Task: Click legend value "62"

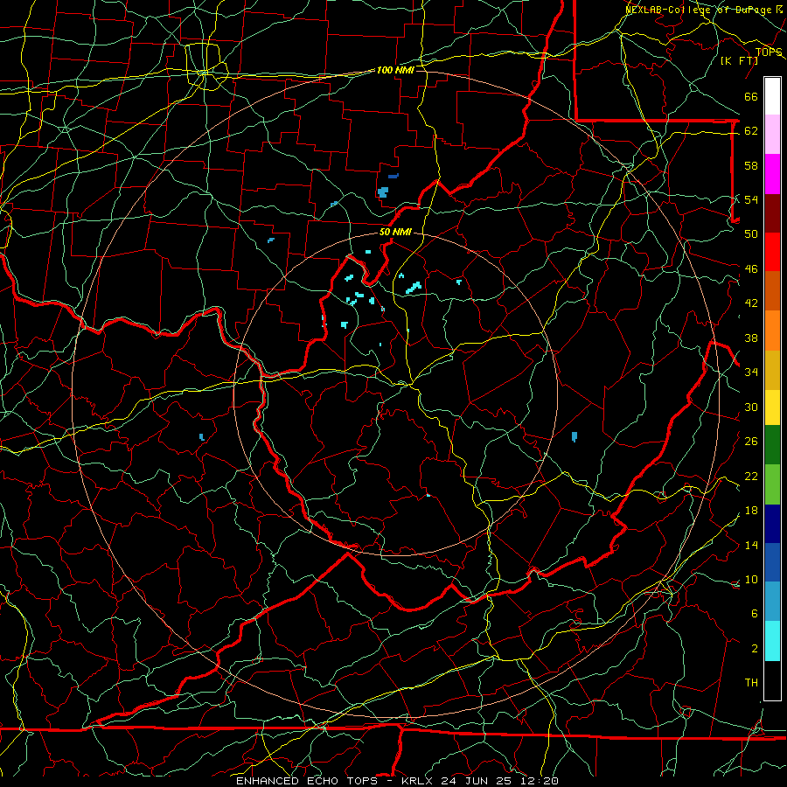Action: click(751, 131)
